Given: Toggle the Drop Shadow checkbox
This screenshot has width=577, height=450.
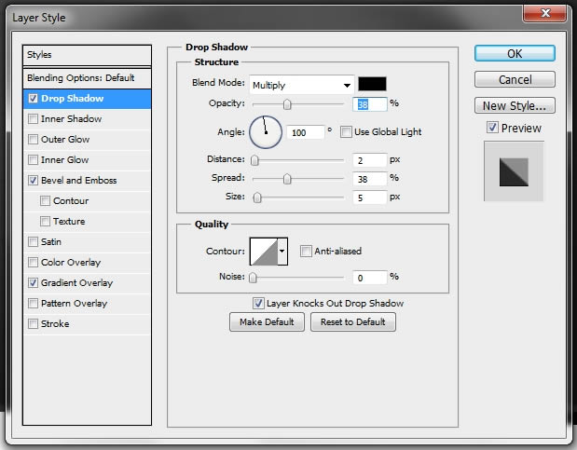Looking at the screenshot, I should coord(34,98).
